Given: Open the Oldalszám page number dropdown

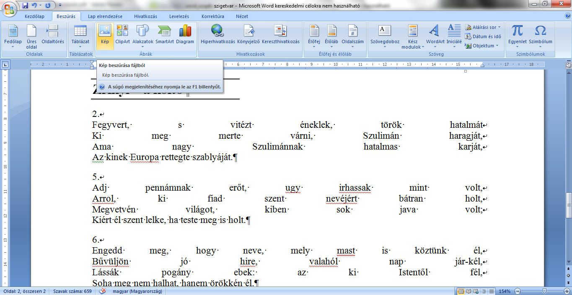Looking at the screenshot, I should point(352,36).
